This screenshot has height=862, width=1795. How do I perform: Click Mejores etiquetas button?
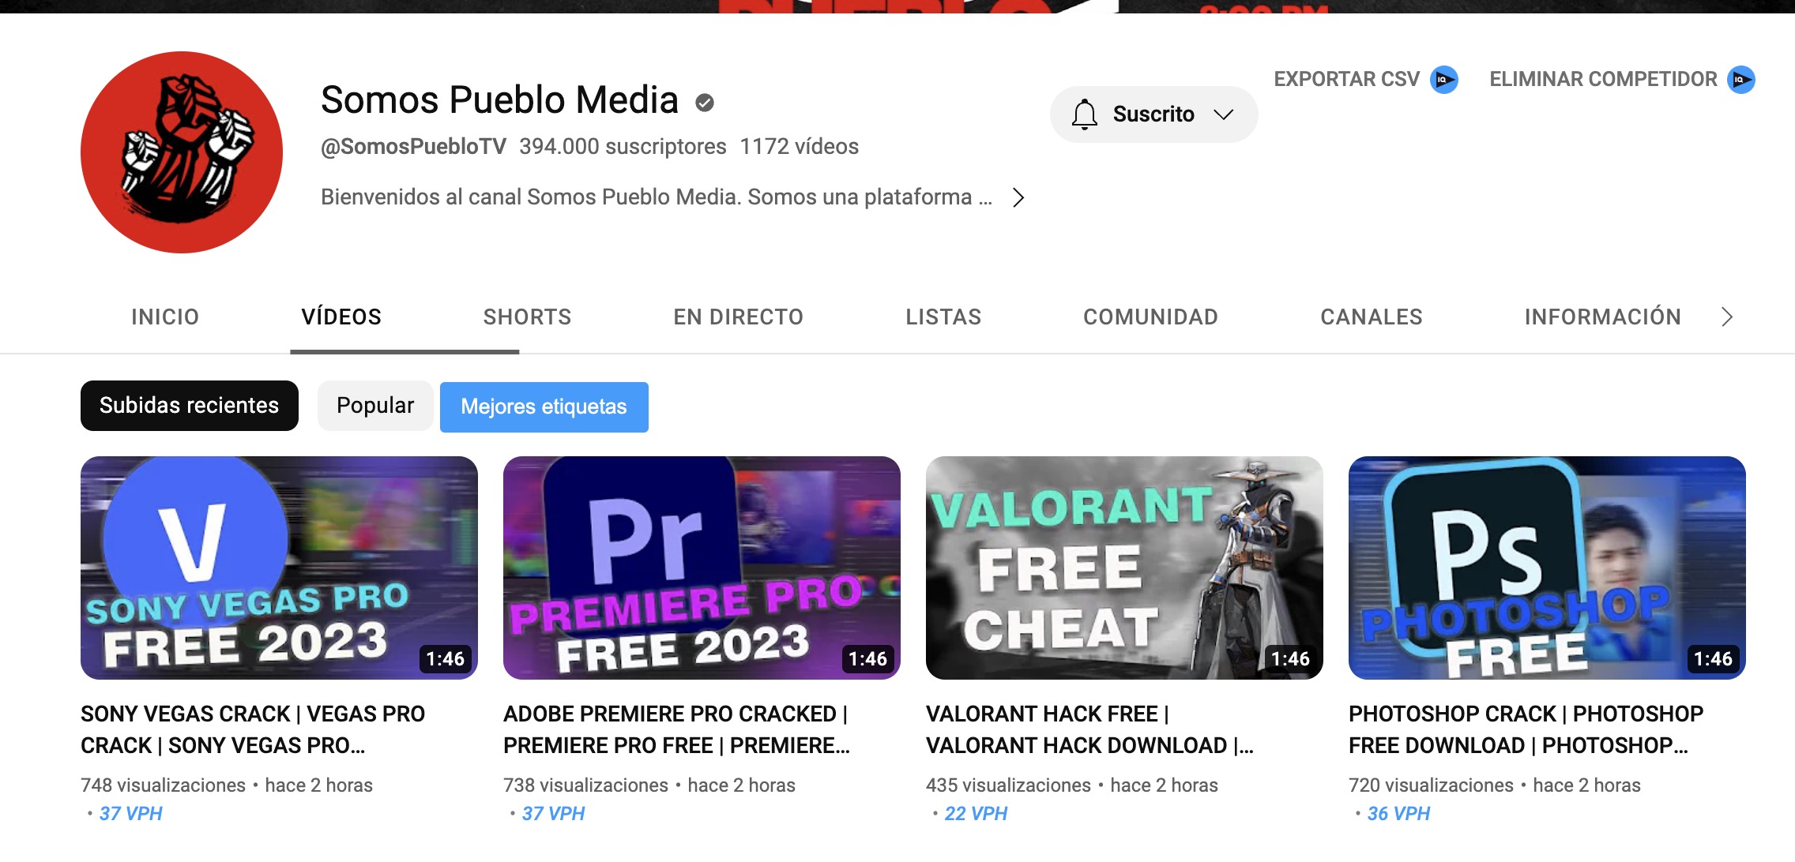pyautogui.click(x=544, y=407)
